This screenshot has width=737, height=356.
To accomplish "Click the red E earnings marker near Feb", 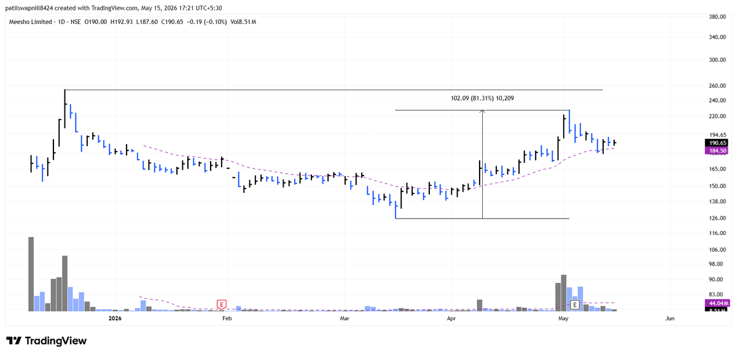I will (221, 304).
